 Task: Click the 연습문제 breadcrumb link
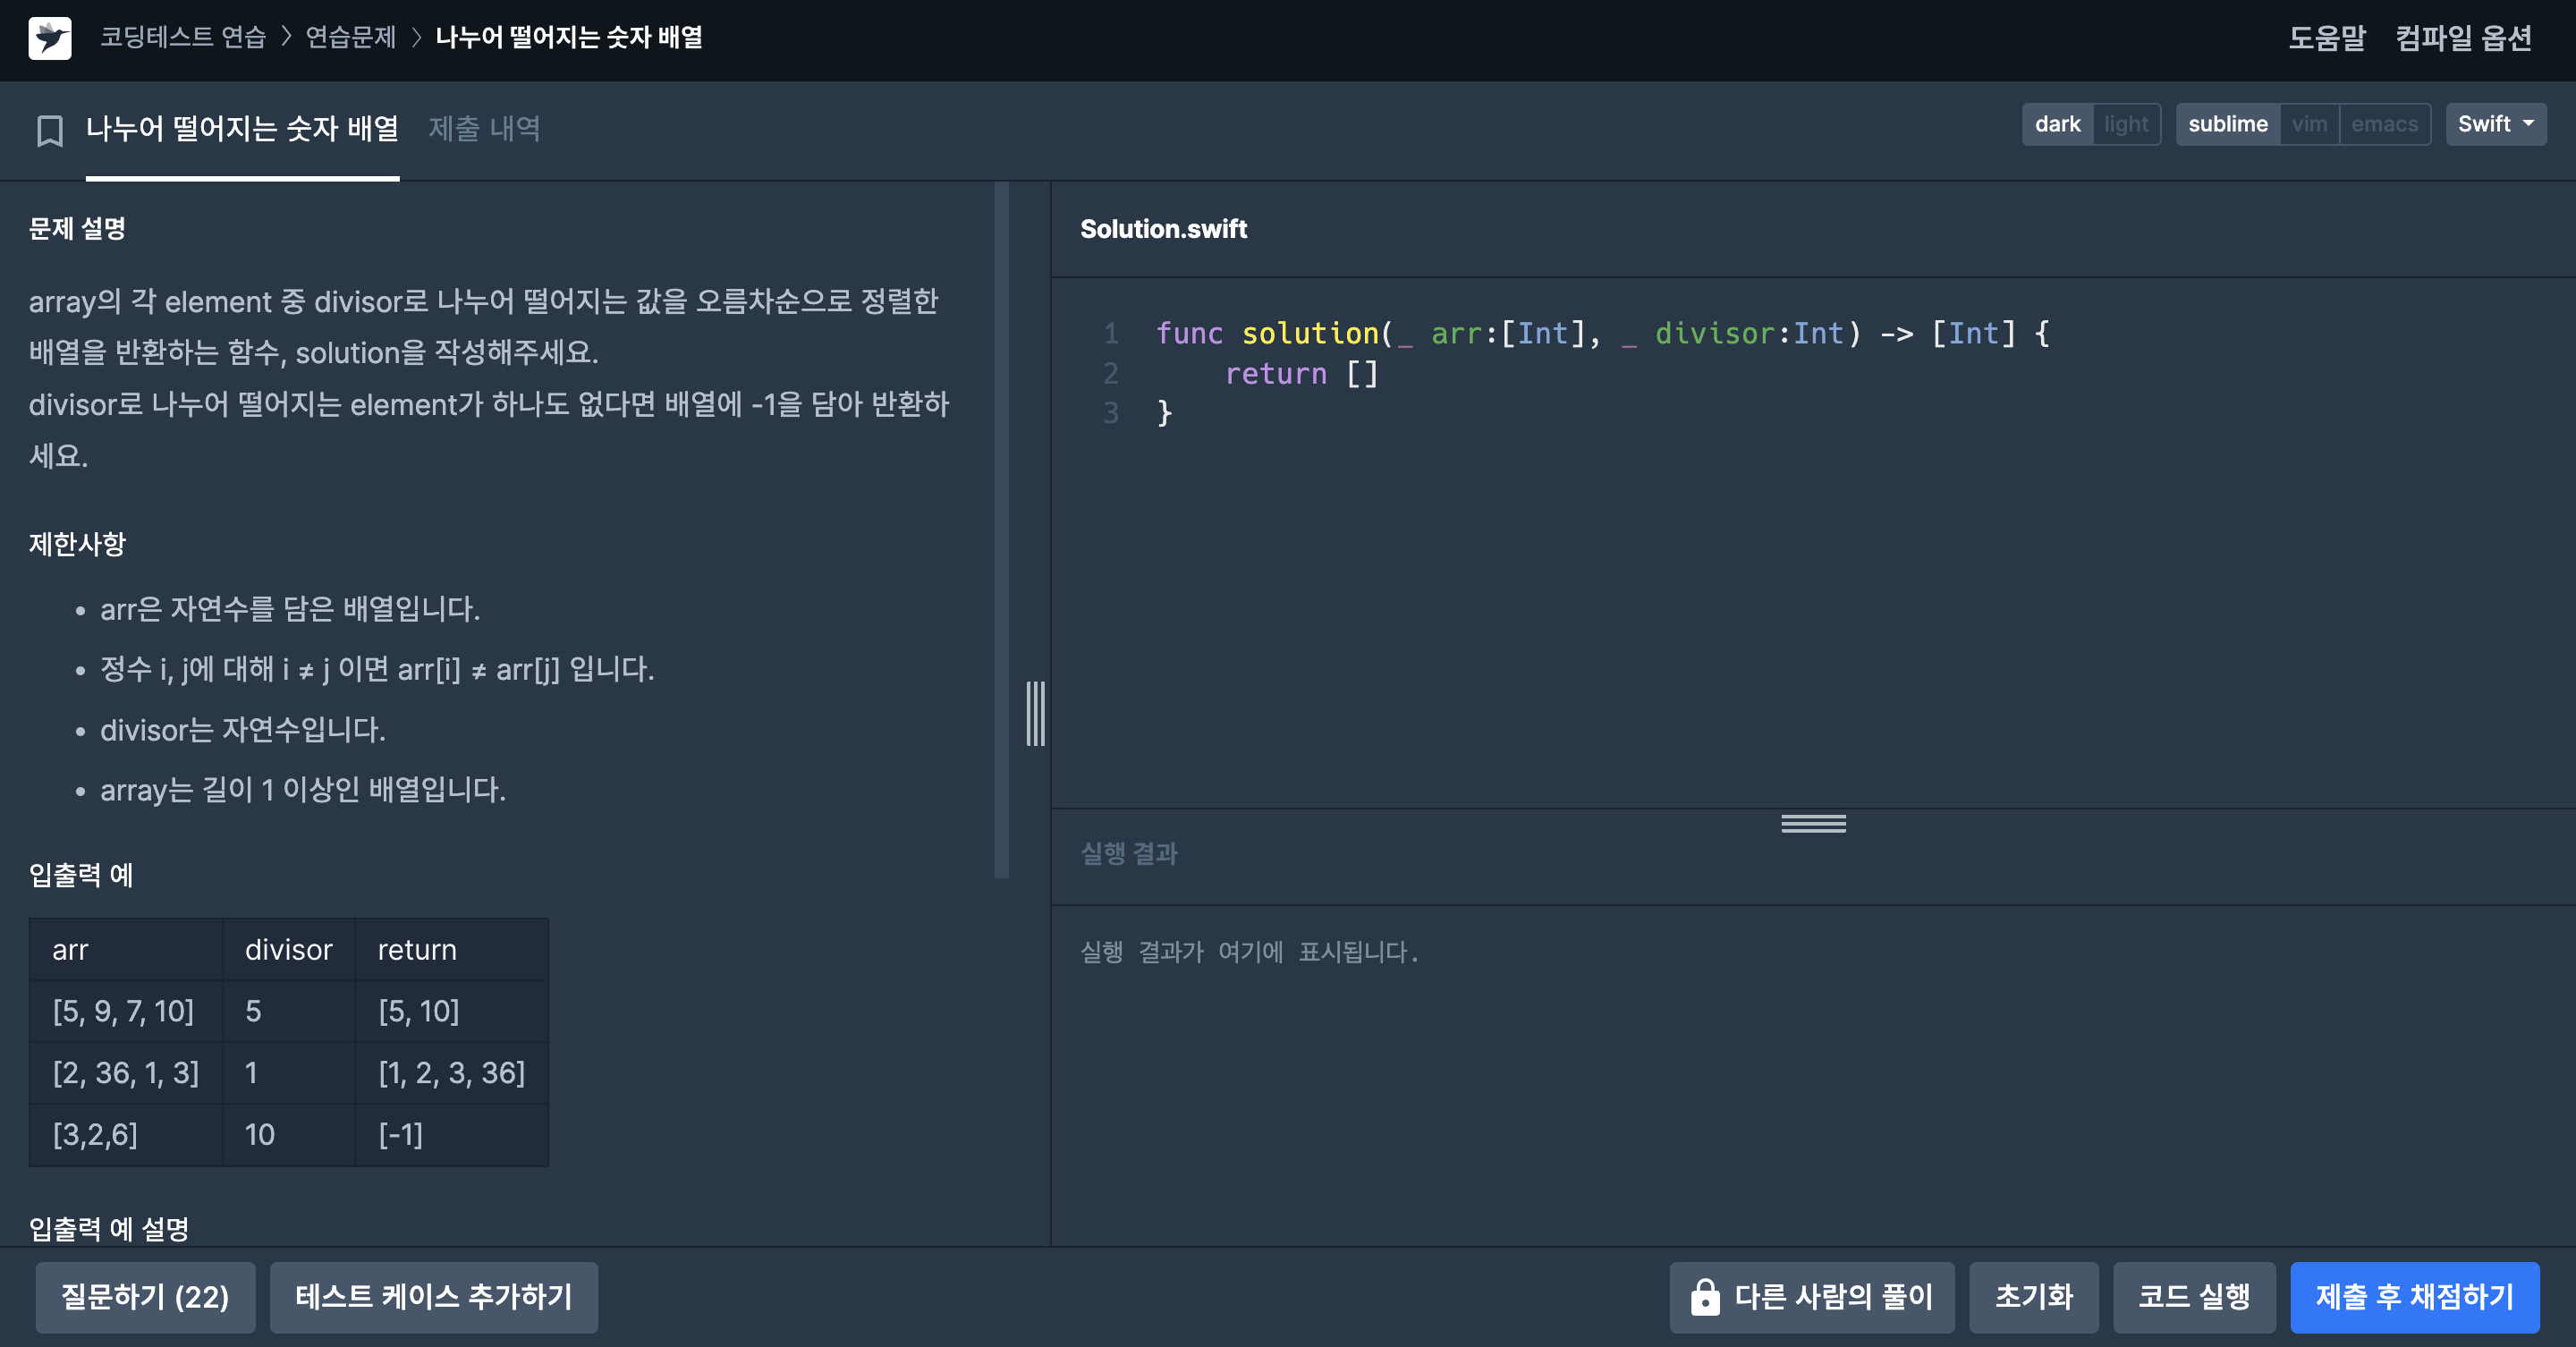(x=350, y=38)
